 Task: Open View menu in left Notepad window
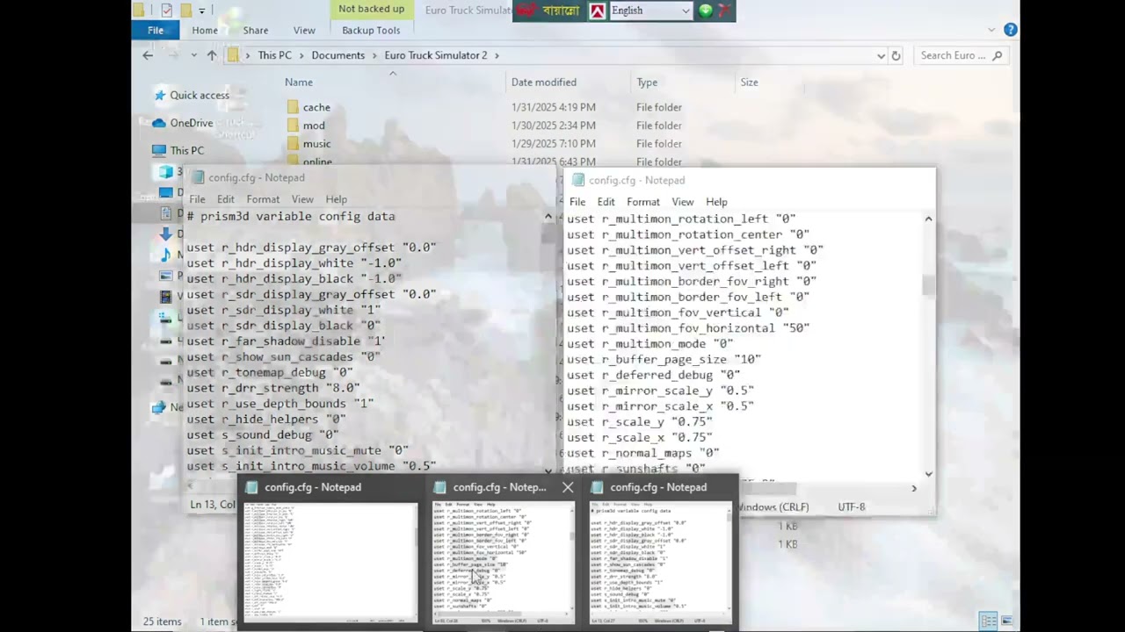302,199
